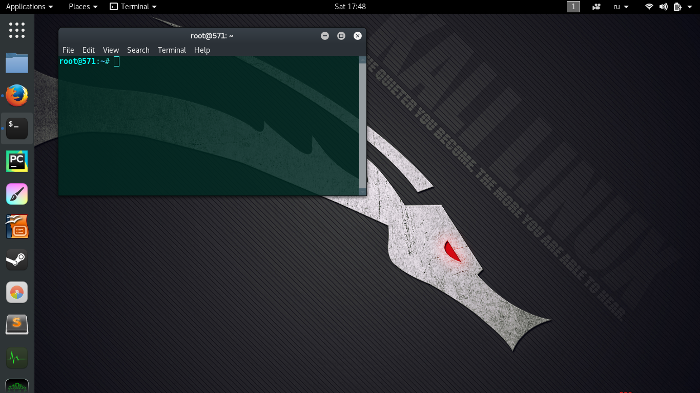Viewport: 700px width, 393px height.
Task: Open the Wi-Fi status icon in top bar
Action: point(649,7)
